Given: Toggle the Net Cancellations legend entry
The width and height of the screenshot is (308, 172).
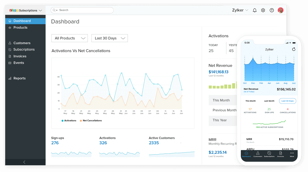Looking at the screenshot, I should (90, 120).
